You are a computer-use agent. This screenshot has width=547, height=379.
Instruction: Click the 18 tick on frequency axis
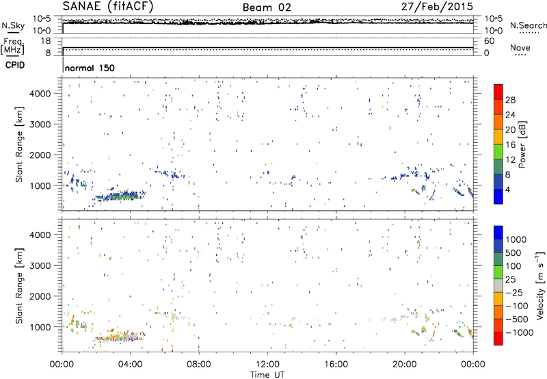click(x=46, y=41)
